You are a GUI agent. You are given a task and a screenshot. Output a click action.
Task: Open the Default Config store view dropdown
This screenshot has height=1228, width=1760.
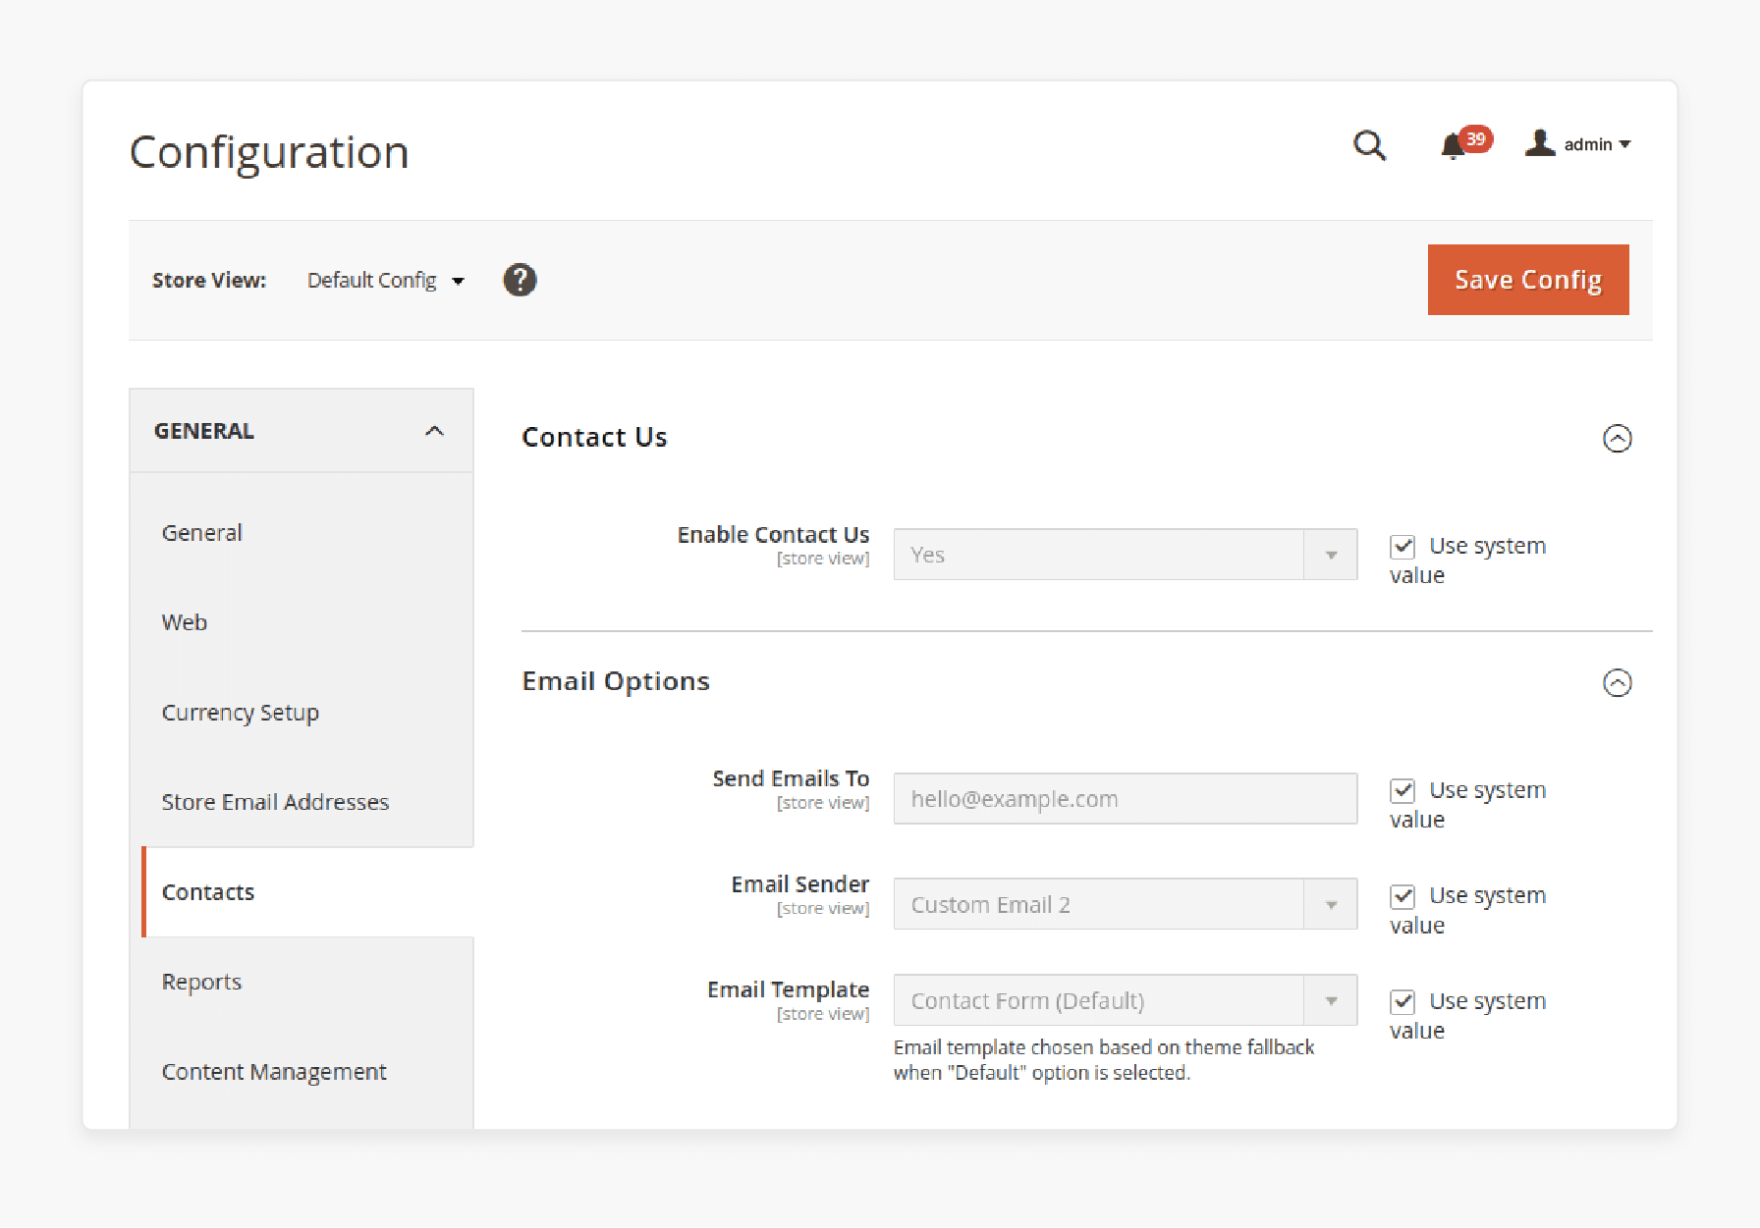(385, 281)
